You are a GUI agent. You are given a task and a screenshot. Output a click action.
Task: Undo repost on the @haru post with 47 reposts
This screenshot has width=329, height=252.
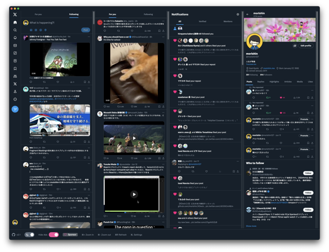(268, 113)
